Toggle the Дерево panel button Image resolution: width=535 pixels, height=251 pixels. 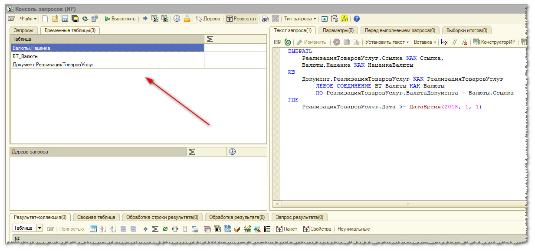tap(208, 19)
